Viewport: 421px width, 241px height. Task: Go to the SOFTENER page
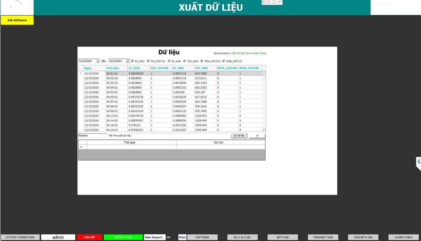(x=202, y=237)
